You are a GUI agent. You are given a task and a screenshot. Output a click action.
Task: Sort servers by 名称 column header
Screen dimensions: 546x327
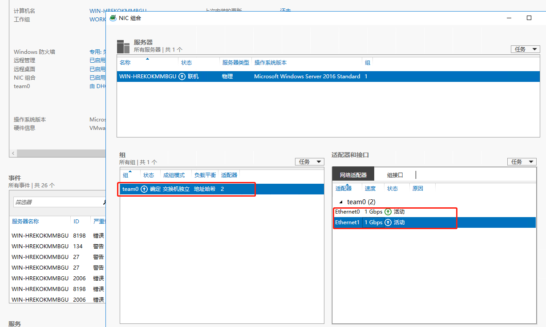click(125, 63)
